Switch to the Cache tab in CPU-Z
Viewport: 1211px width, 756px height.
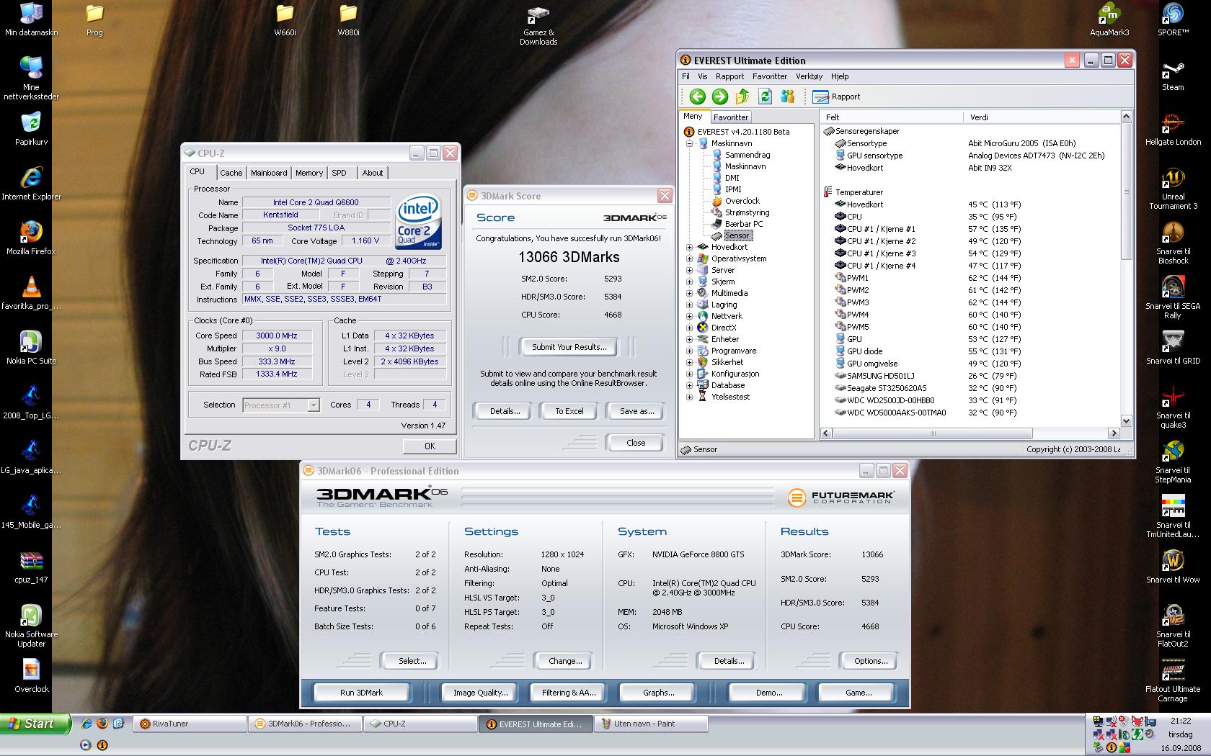[231, 173]
